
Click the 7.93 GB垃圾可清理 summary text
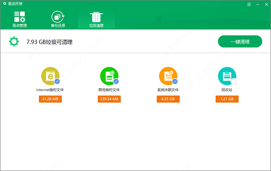coord(49,42)
